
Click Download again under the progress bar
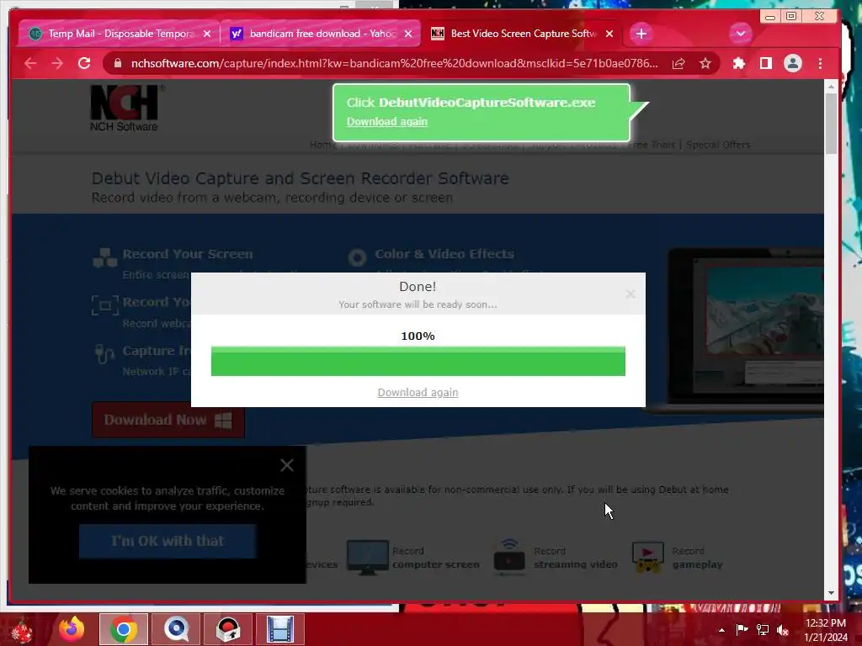[x=418, y=392]
